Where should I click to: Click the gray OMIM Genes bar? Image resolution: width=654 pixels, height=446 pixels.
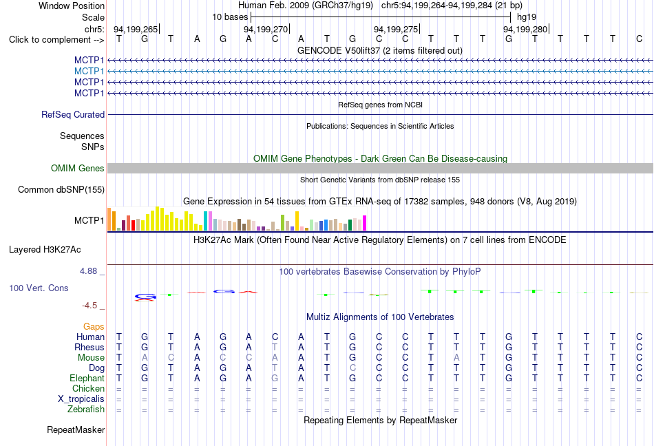coord(380,168)
